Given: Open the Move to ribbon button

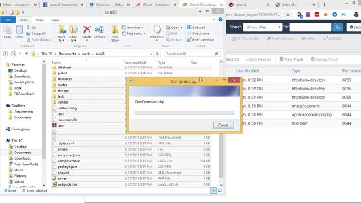Looking at the screenshot, I should 61,34.
